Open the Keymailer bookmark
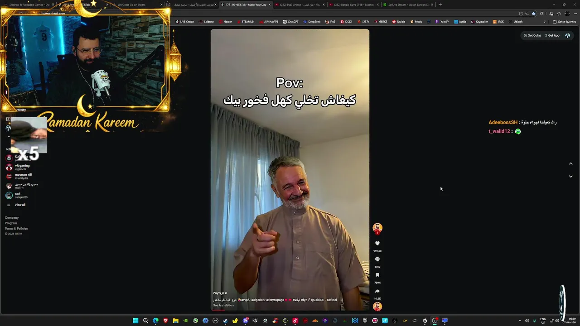580x326 pixels. [479, 22]
